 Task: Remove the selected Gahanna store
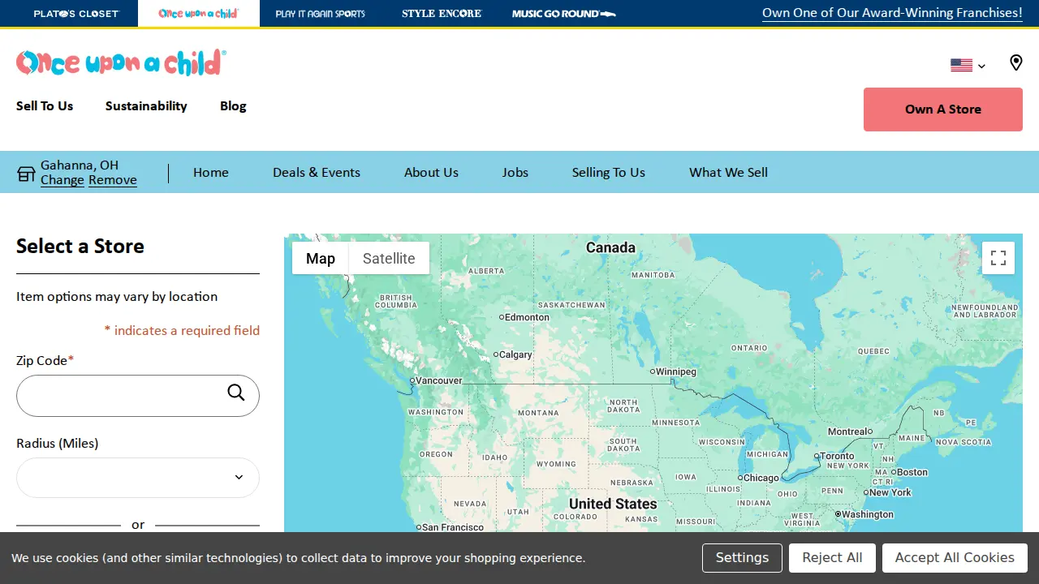point(113,180)
